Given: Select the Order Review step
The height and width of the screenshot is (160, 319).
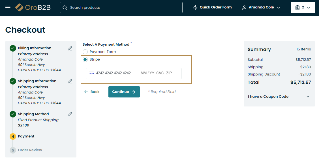Looking at the screenshot, I should (x=30, y=150).
